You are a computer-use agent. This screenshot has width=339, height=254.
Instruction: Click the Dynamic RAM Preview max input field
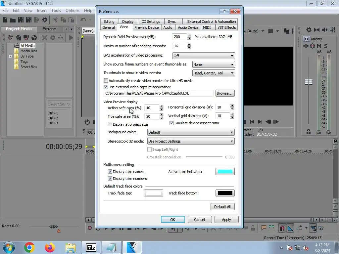(179, 37)
